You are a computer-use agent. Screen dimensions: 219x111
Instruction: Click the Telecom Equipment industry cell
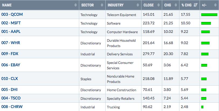pyautogui.click(x=121, y=15)
